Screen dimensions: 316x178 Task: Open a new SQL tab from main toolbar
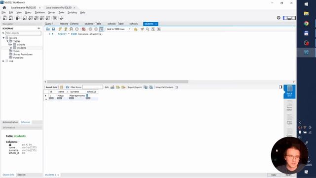click(5, 18)
